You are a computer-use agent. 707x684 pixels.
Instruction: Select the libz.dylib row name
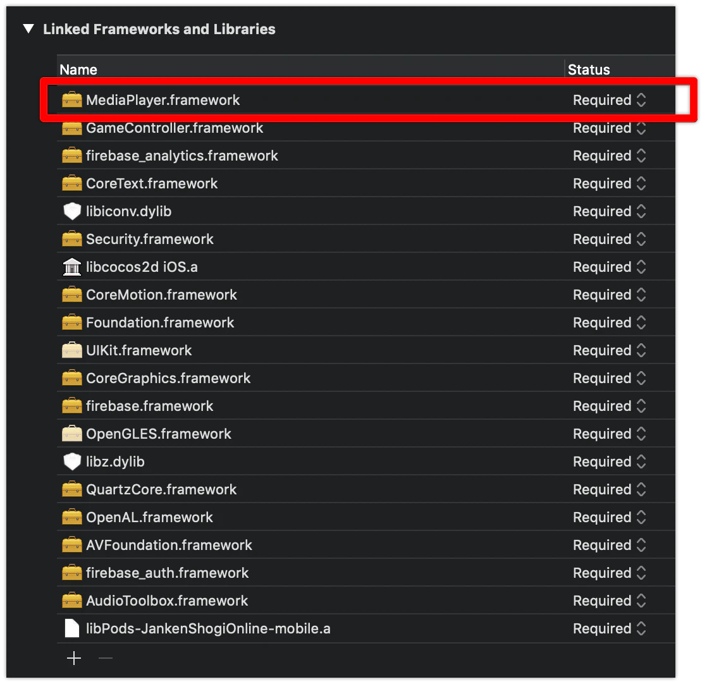pos(116,462)
